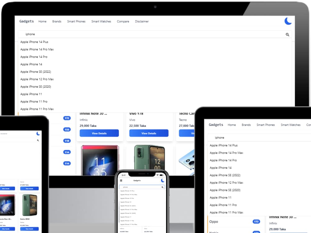The height and width of the screenshot is (233, 311).
Task: Click Infinix brand label on laptop product card
Action: (x=83, y=120)
